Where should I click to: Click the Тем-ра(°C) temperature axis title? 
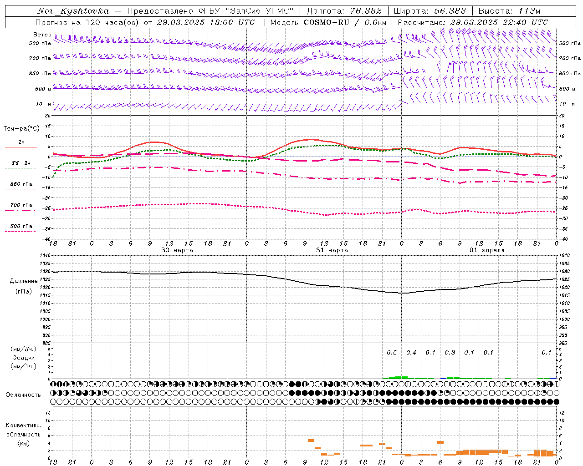tap(21, 128)
